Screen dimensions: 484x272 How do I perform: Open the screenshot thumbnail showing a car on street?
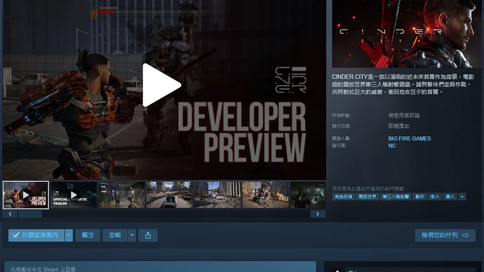170,195
